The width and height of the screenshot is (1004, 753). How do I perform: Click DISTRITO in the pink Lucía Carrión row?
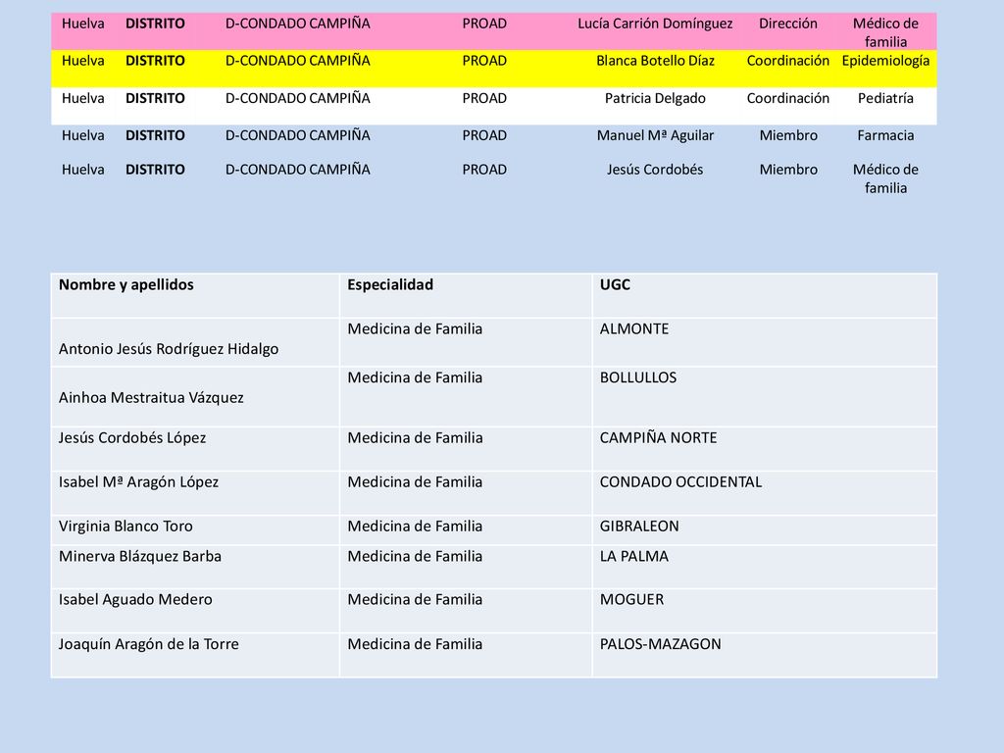(x=155, y=24)
